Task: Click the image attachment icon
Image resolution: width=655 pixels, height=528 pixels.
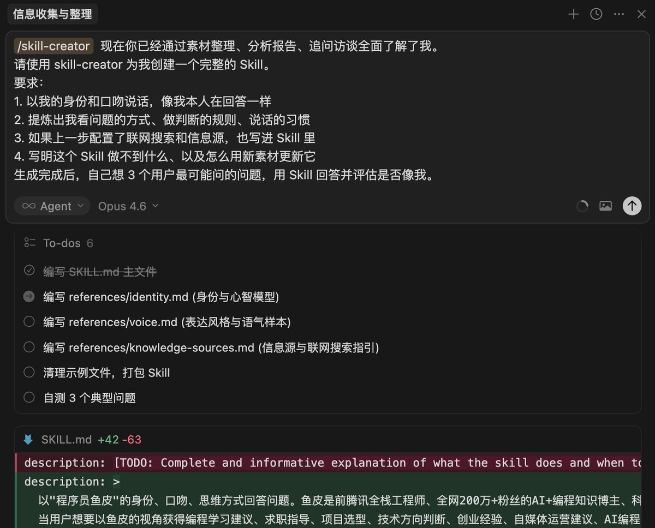Action: pos(605,206)
